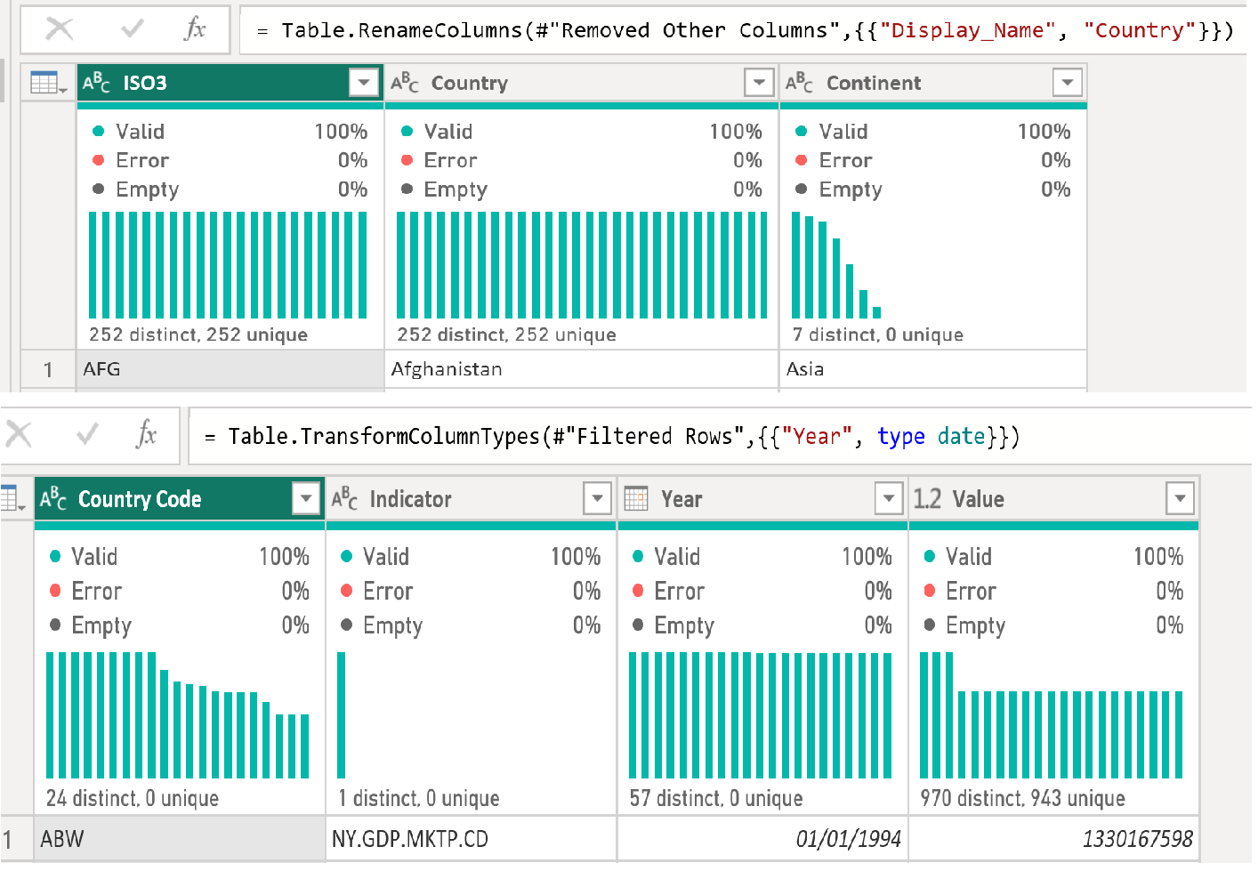Open the Continent column filter dropdown

1067,83
